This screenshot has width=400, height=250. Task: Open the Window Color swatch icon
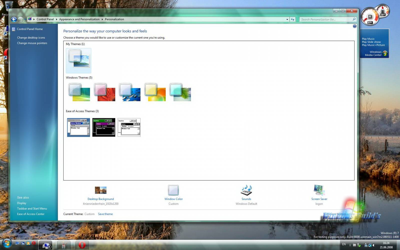[x=173, y=190]
